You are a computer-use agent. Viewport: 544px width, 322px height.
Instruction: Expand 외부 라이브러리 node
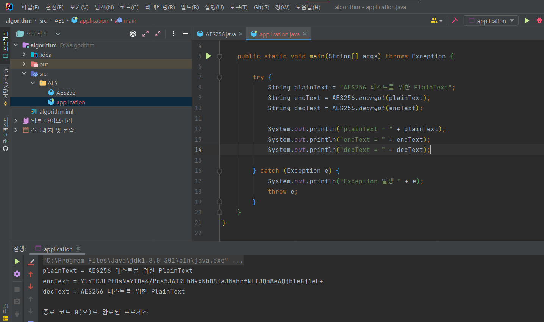[16, 120]
